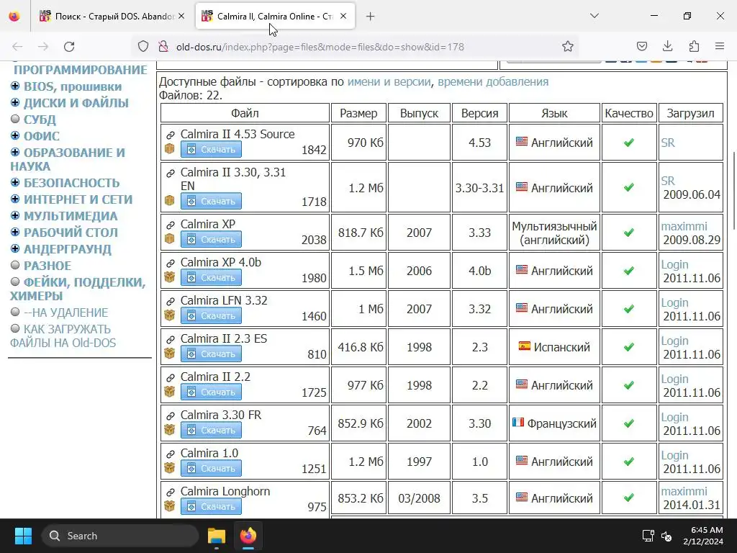This screenshot has height=553, width=737.
Task: Click Скачать for Calmira LFN 3.32
Action: coord(211,315)
